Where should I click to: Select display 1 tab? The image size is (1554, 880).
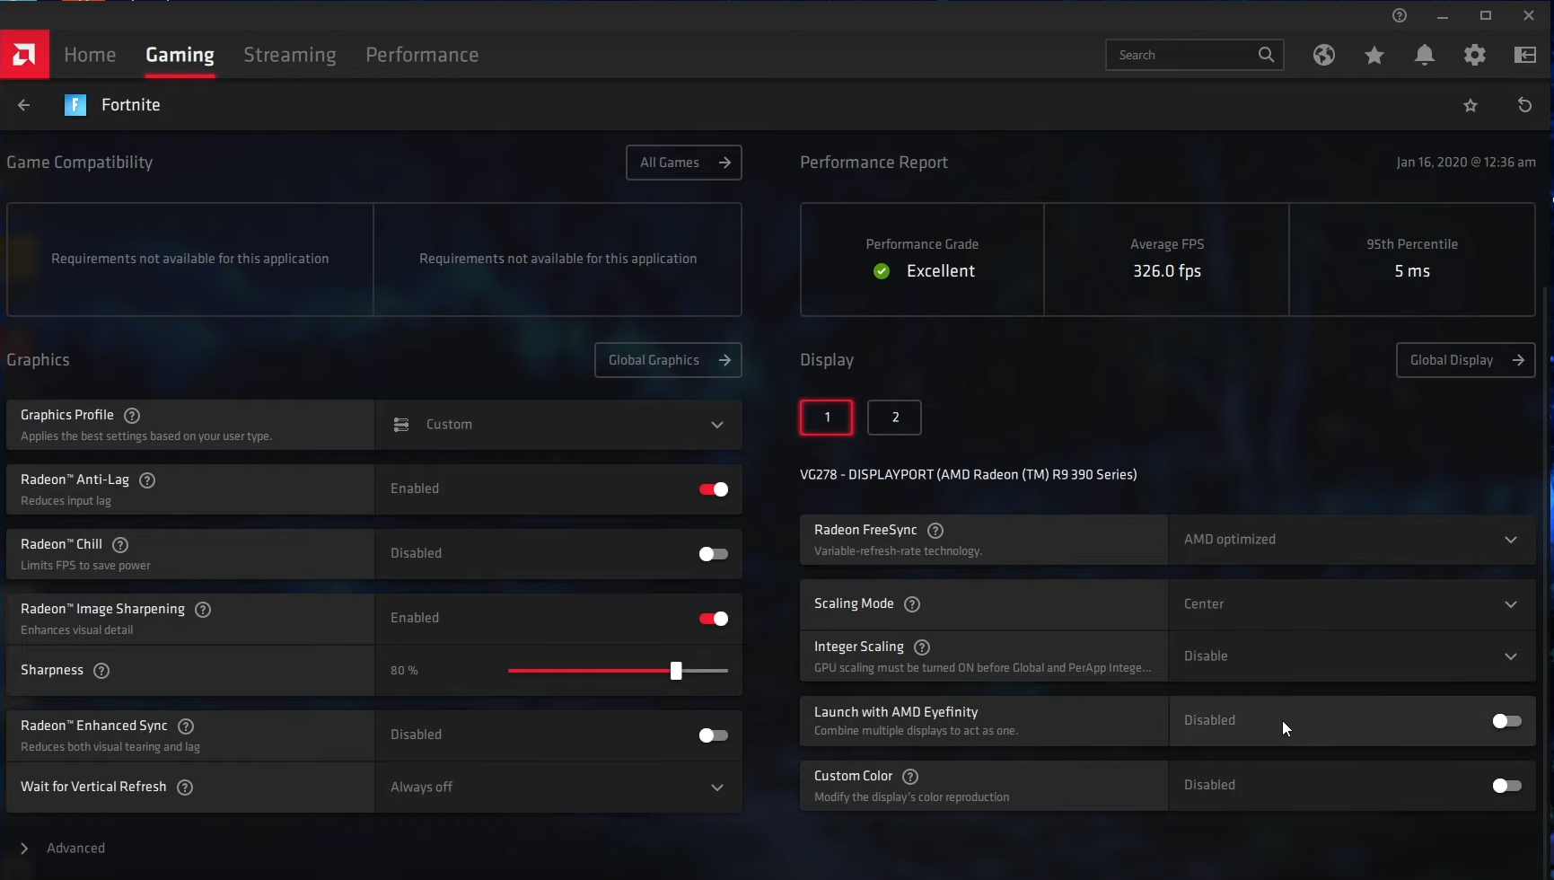pyautogui.click(x=827, y=418)
